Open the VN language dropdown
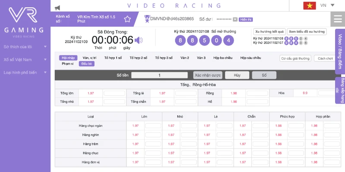345x172 pixels. coord(326,6)
